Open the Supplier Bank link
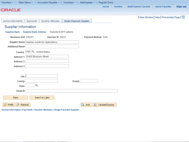Viewport: 189px width, 142px height. tap(12, 32)
